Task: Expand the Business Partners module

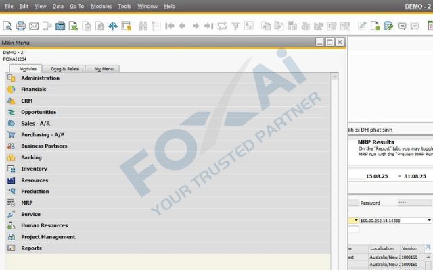Action: pyautogui.click(x=168, y=146)
